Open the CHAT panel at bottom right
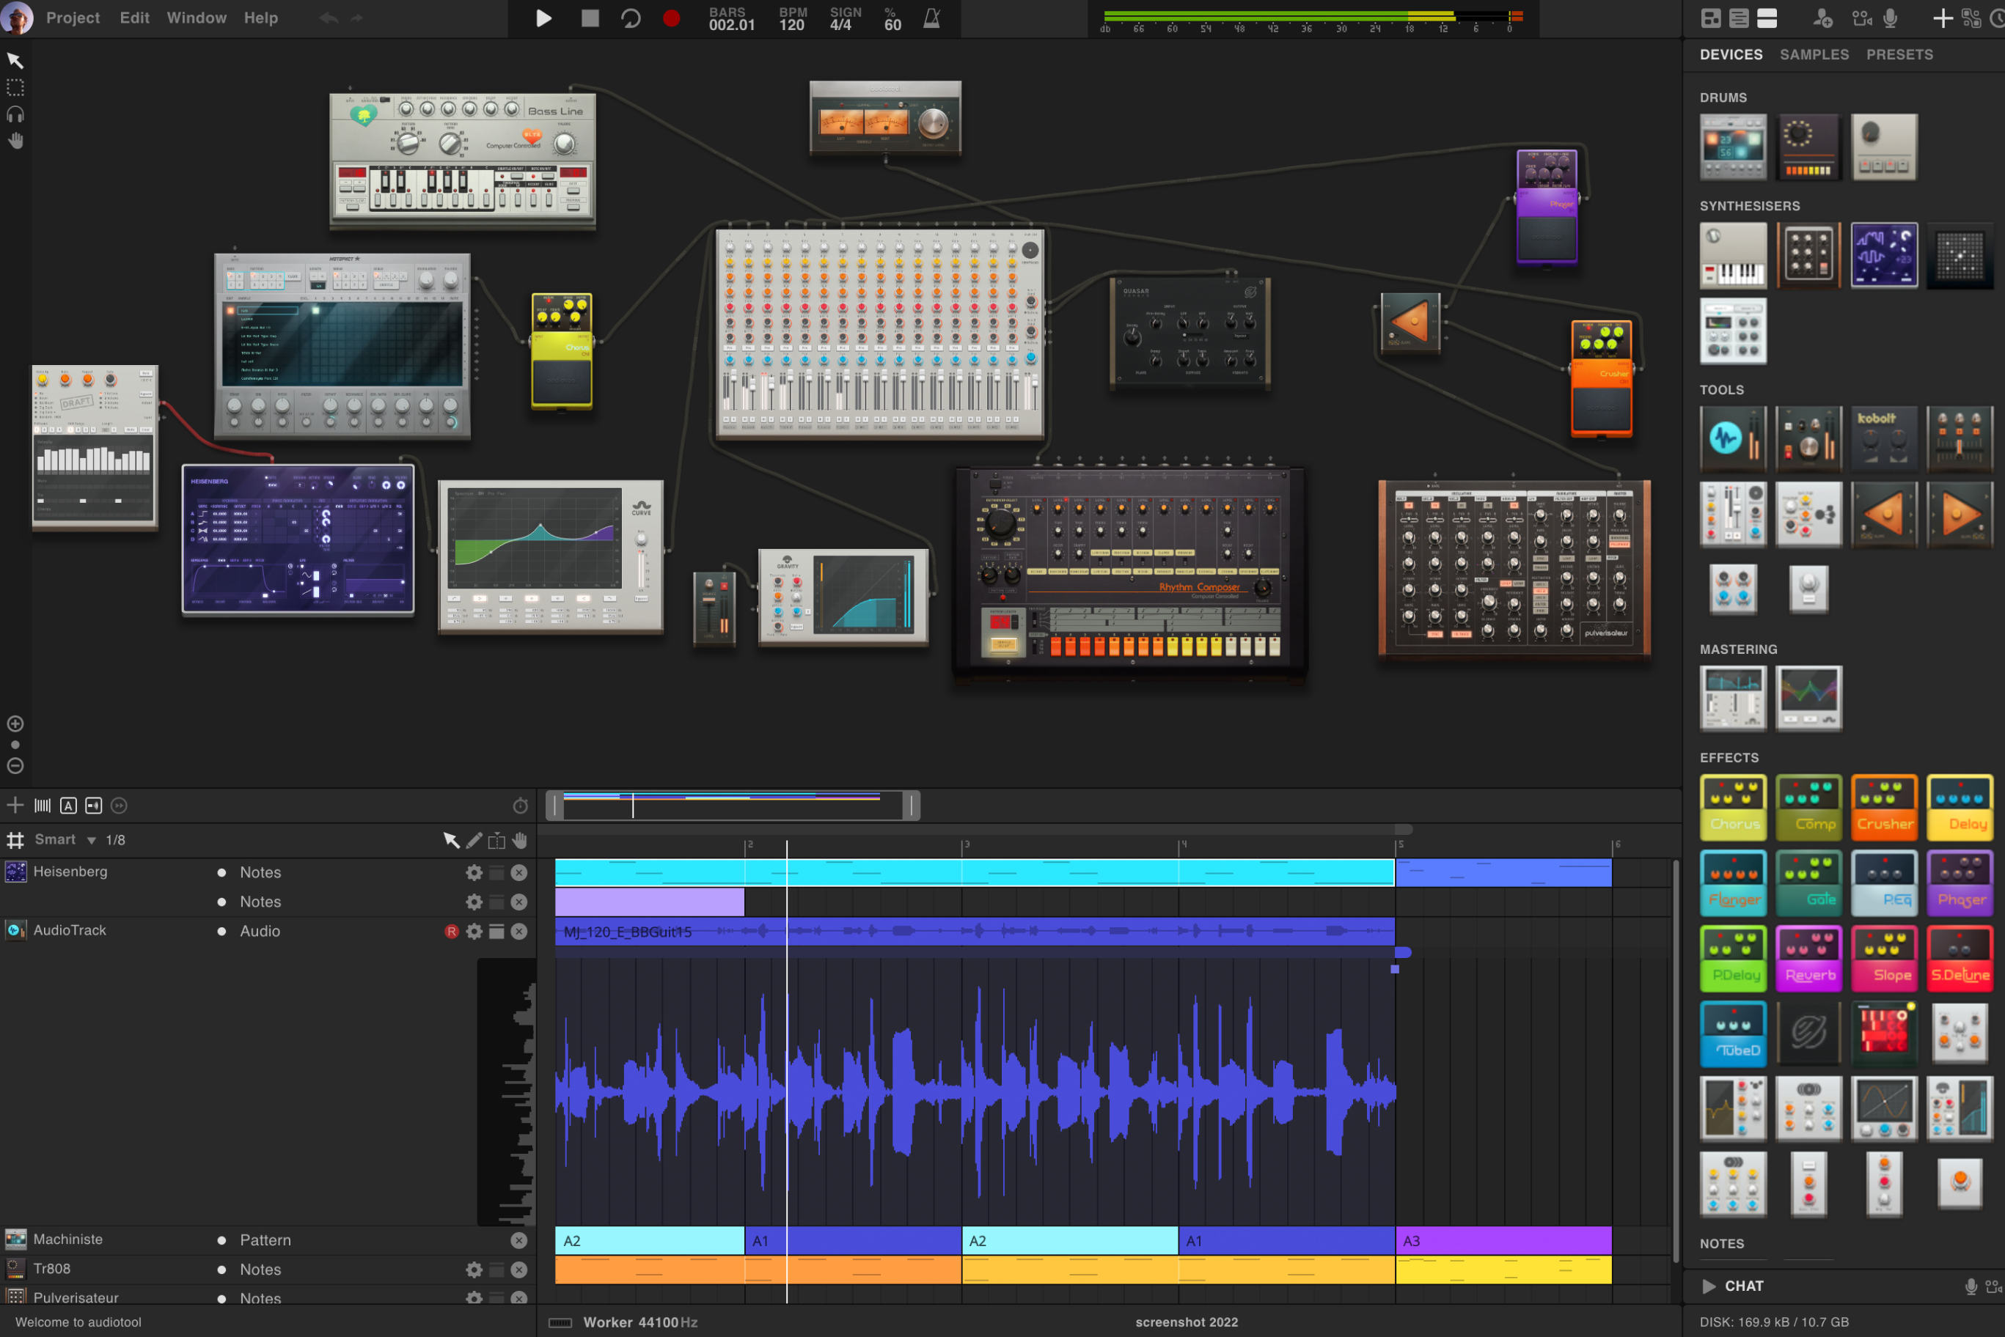 coord(1743,1286)
